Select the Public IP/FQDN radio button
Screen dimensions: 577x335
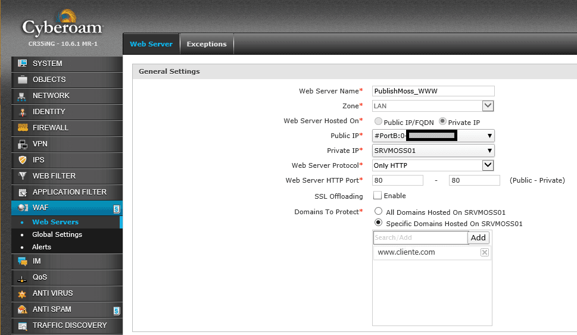click(x=378, y=121)
